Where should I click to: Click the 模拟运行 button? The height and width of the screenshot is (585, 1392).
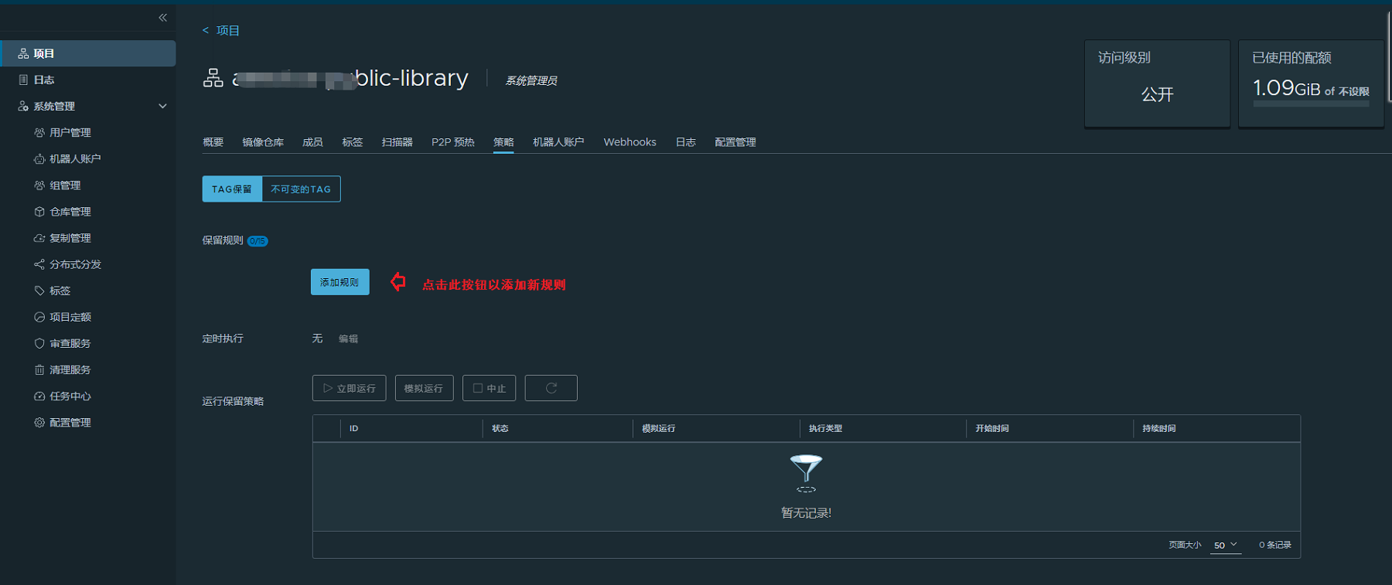coord(424,388)
